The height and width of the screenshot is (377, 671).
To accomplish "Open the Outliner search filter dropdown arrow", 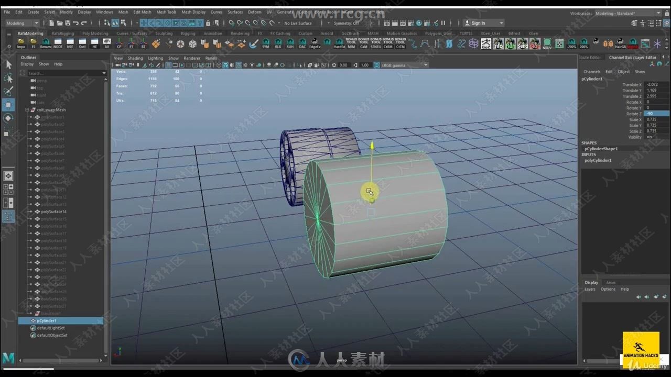I will pyautogui.click(x=105, y=73).
